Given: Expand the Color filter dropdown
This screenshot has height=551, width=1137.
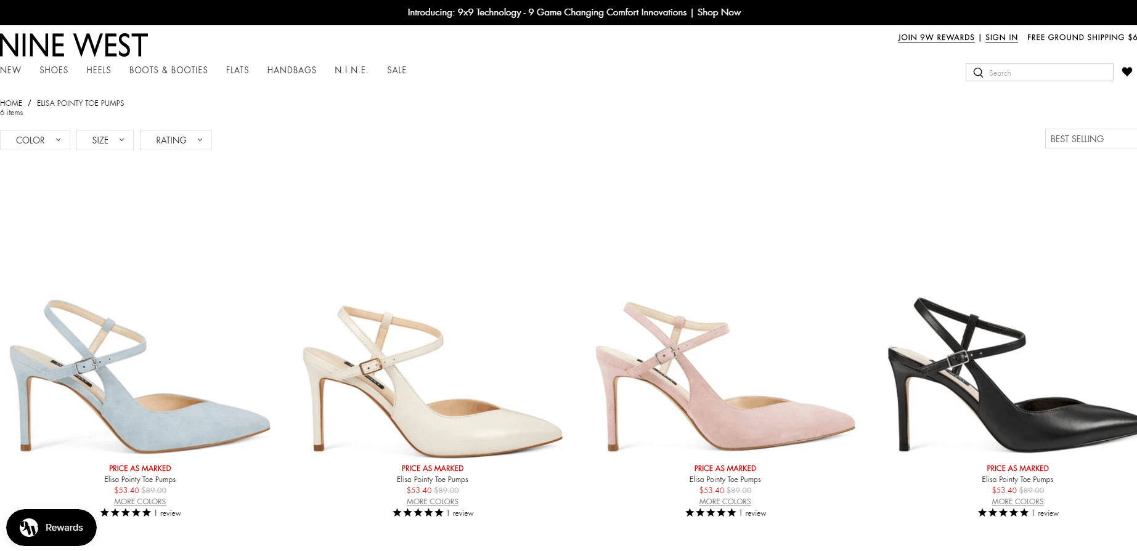Looking at the screenshot, I should [x=35, y=140].
